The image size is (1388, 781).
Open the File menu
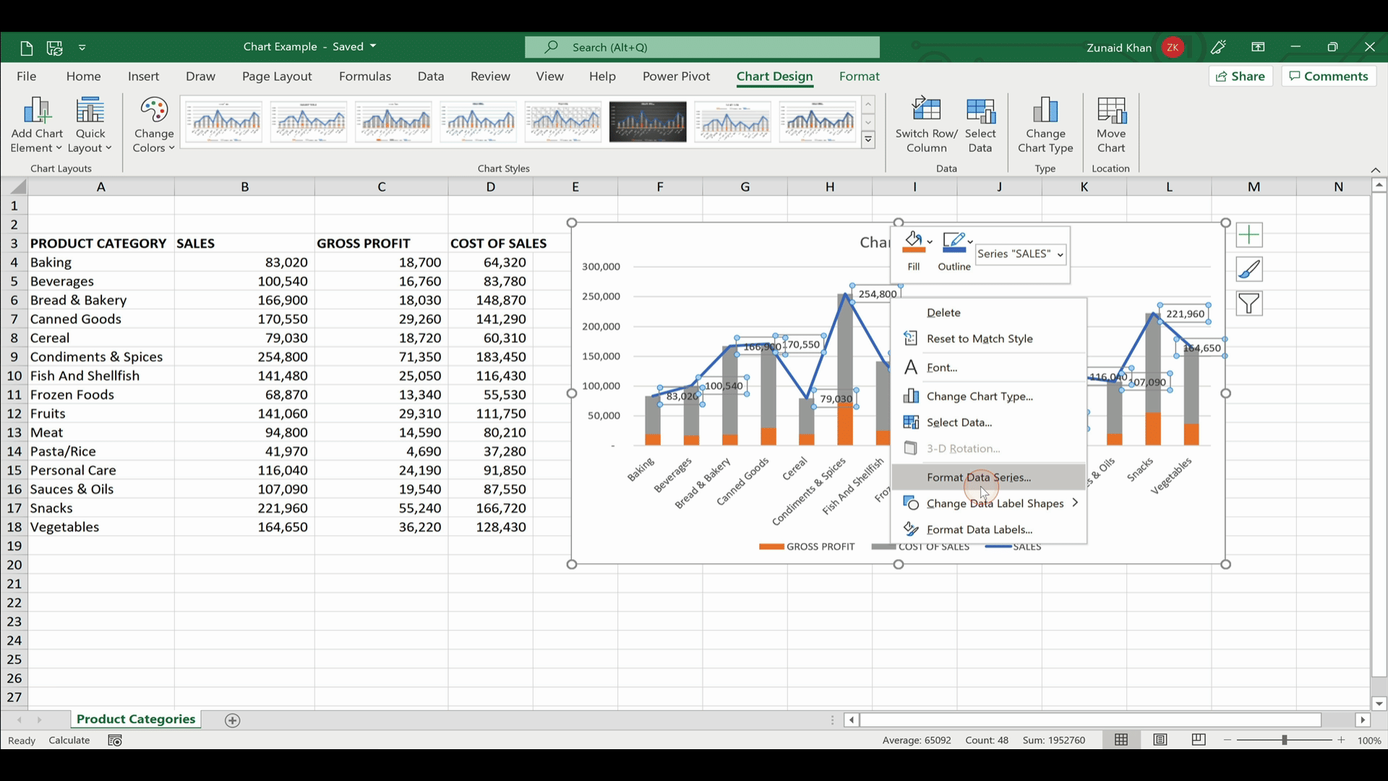pos(26,77)
